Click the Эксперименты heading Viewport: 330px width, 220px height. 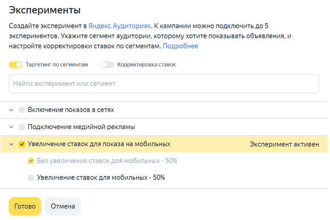(45, 10)
